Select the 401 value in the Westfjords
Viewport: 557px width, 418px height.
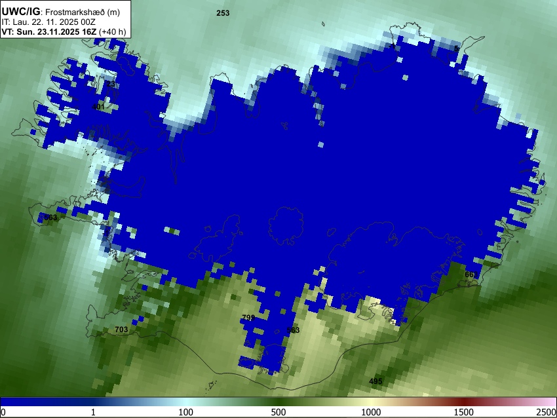(x=98, y=107)
